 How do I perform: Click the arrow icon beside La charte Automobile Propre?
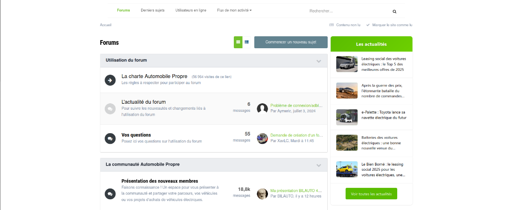[x=110, y=80]
